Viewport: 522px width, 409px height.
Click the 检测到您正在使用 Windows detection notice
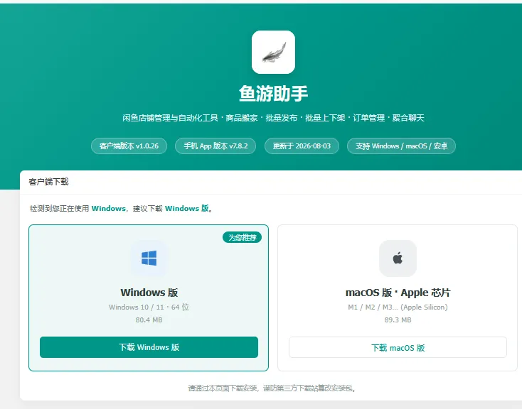121,209
